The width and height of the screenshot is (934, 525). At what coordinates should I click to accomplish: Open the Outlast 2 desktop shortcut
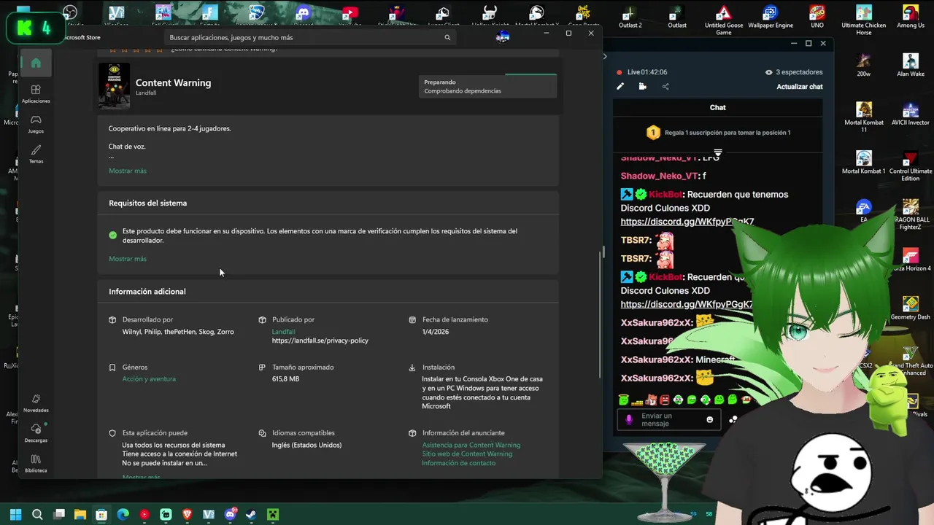(x=630, y=17)
